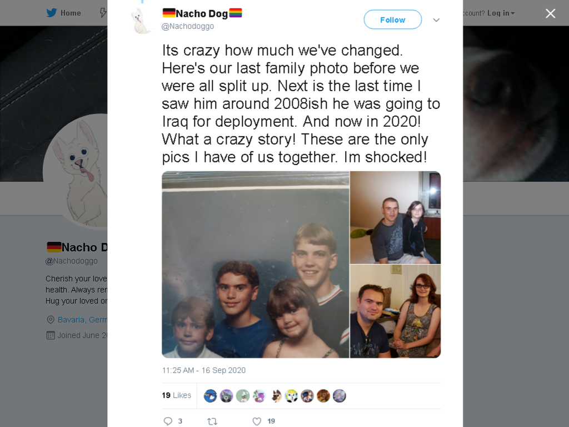Follow Nacho Dog
The image size is (569, 427).
(x=393, y=19)
